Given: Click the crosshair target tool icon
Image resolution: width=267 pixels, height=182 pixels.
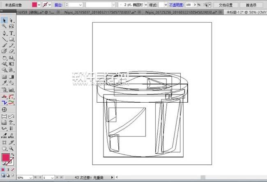Looking at the screenshot, I should [x=4, y=110].
